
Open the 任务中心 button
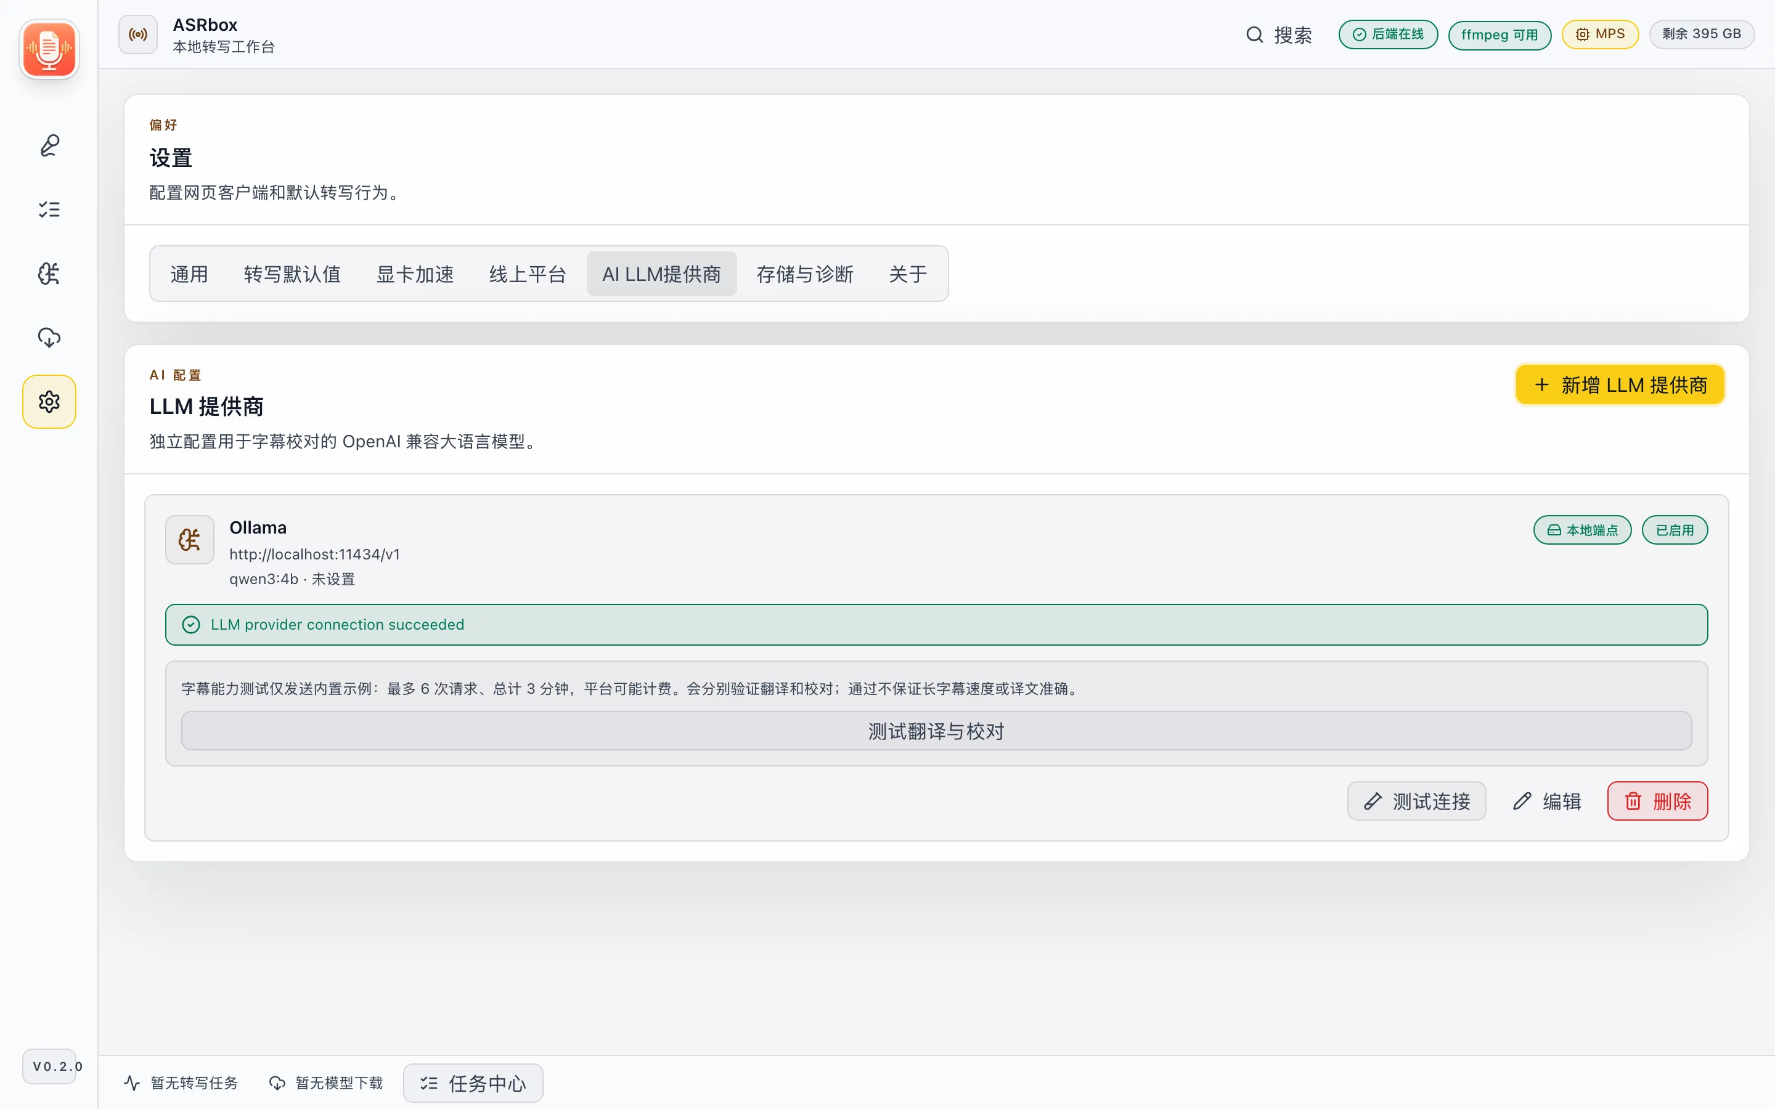click(x=473, y=1083)
